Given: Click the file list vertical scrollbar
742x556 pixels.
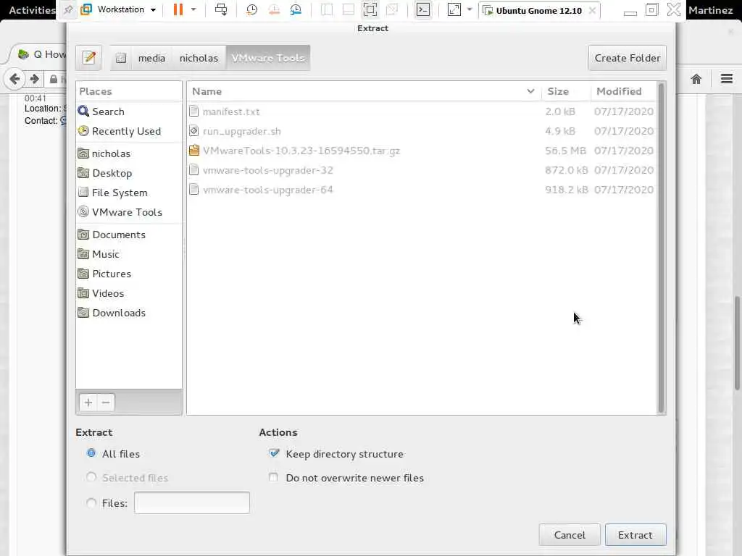Looking at the screenshot, I should coord(661,248).
